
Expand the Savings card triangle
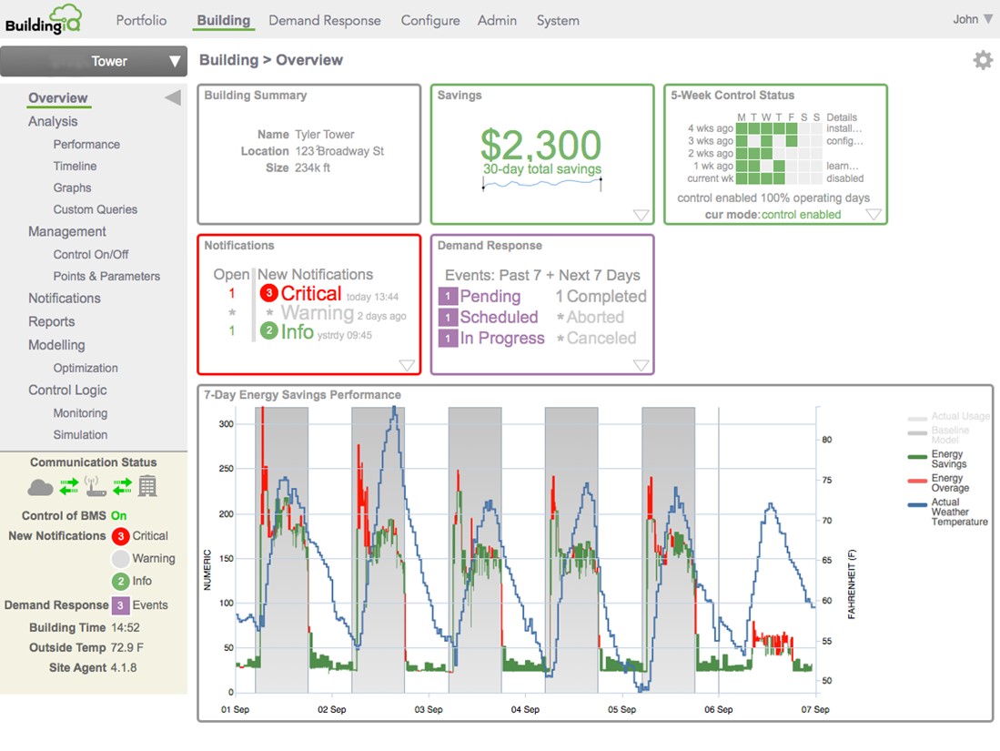coord(641,215)
